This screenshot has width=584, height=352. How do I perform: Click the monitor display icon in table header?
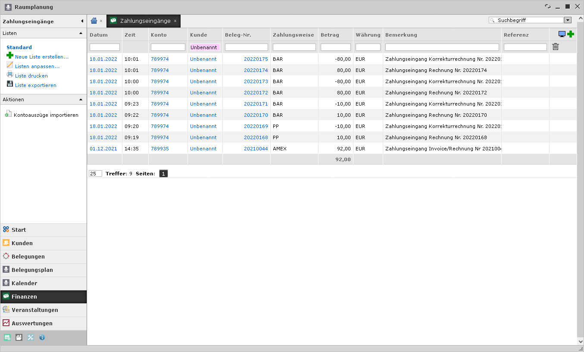tap(562, 34)
